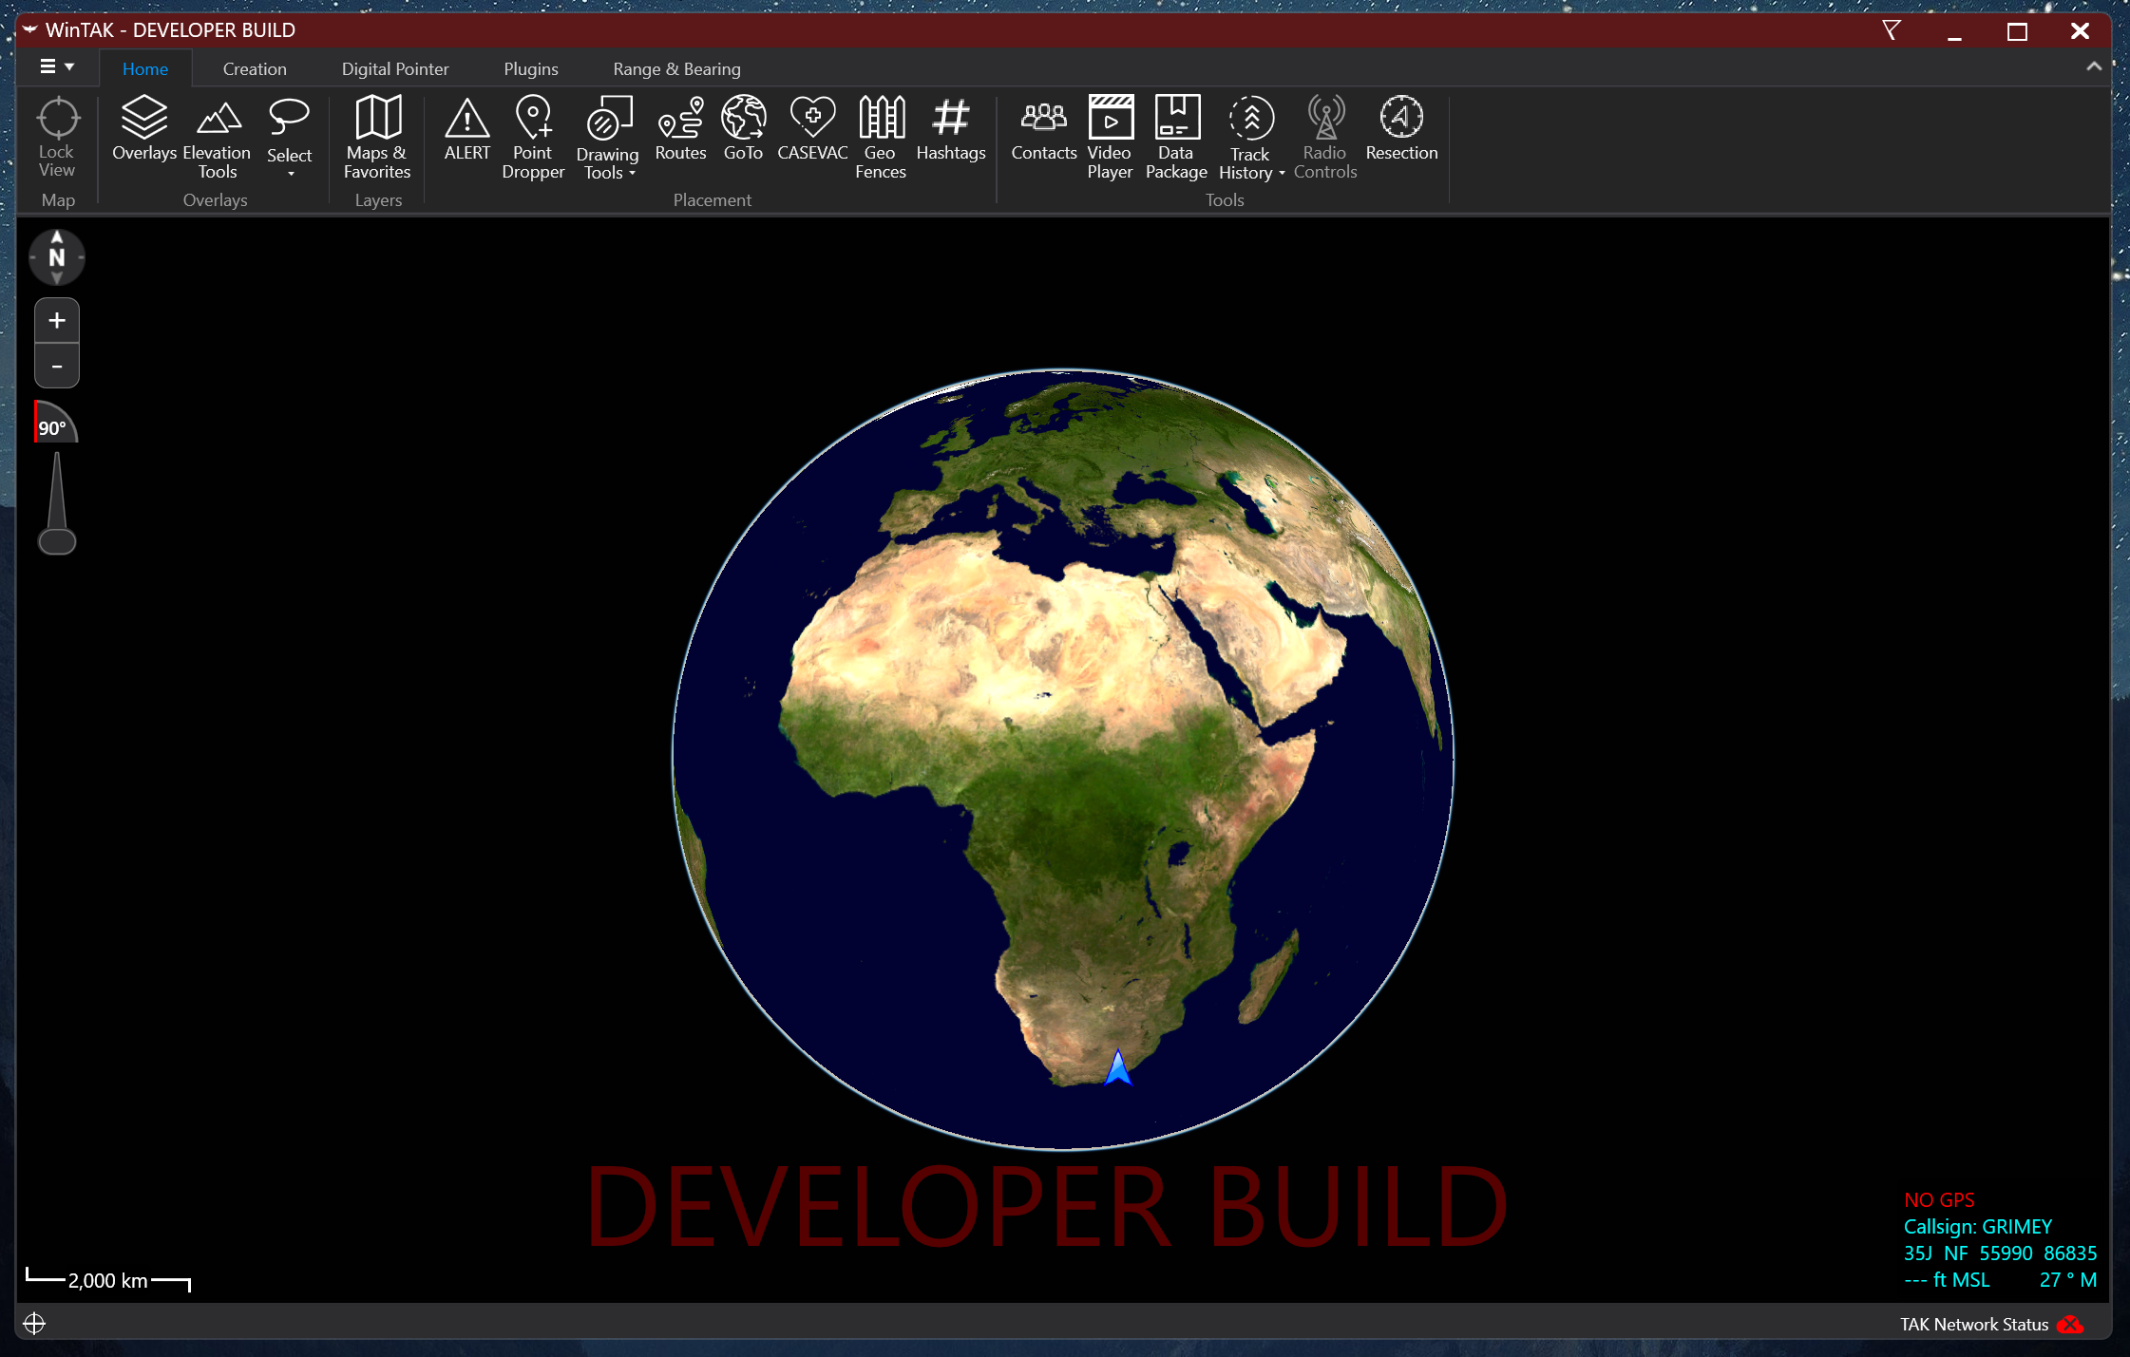This screenshot has width=2130, height=1357.
Task: Open the Routes tool
Action: (680, 129)
